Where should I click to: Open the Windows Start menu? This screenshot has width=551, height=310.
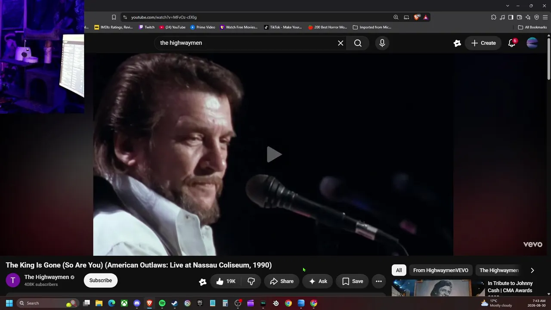pyautogui.click(x=9, y=303)
